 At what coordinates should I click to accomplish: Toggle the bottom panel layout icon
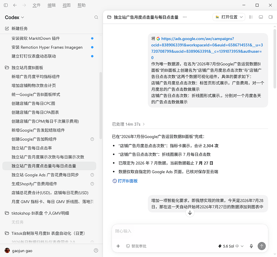(x=261, y=17)
